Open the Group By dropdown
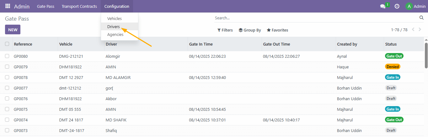 click(x=250, y=30)
